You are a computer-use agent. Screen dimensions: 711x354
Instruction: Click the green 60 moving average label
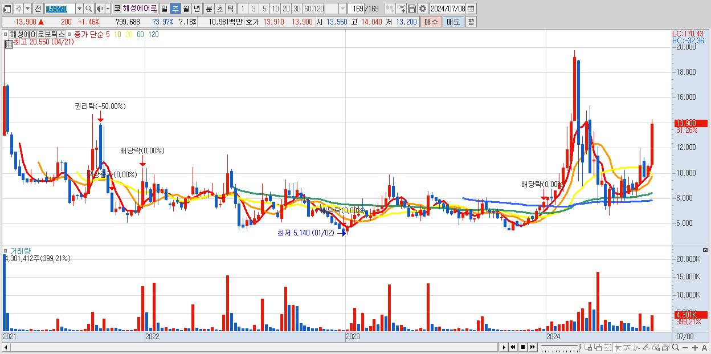tap(140, 34)
